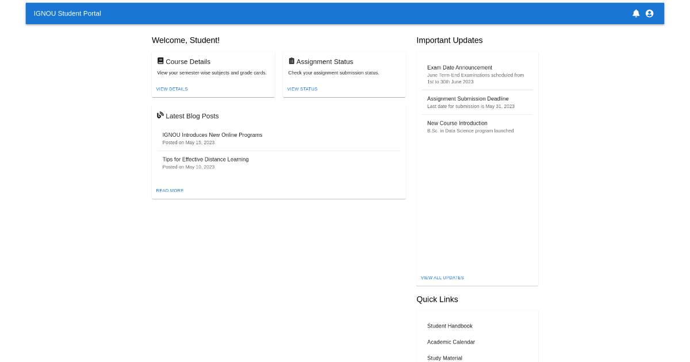Click the Course Details book icon

point(160,61)
